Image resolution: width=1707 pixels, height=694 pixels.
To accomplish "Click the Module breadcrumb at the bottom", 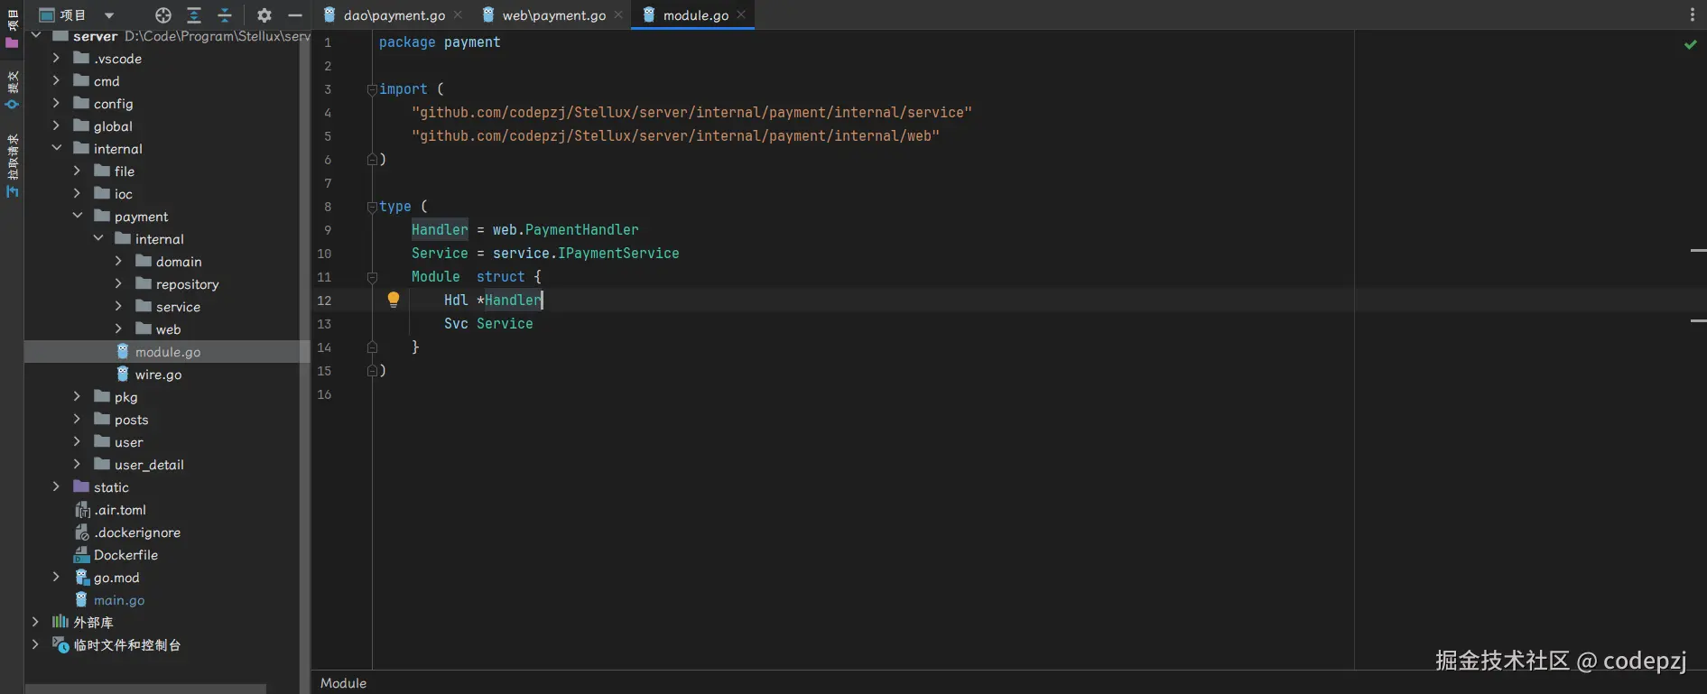I will click(x=343, y=683).
